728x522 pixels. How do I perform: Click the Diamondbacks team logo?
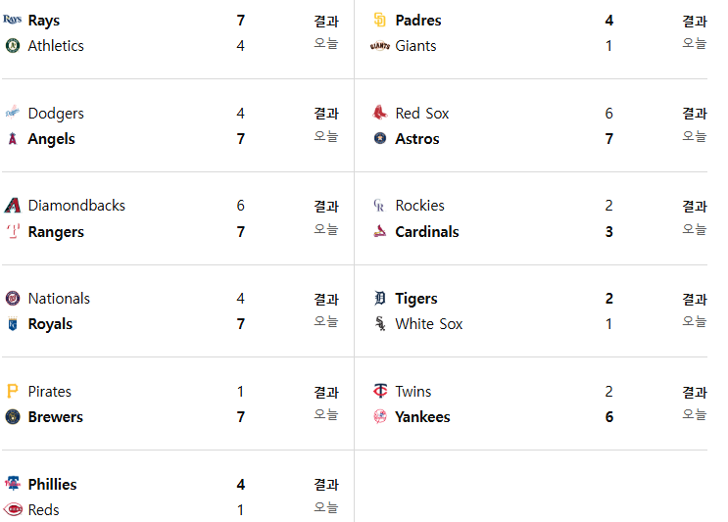click(13, 205)
